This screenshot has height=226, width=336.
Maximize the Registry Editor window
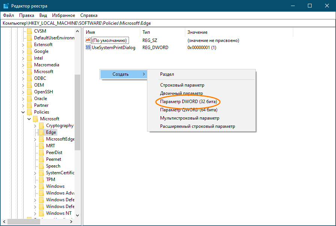pos(310,6)
